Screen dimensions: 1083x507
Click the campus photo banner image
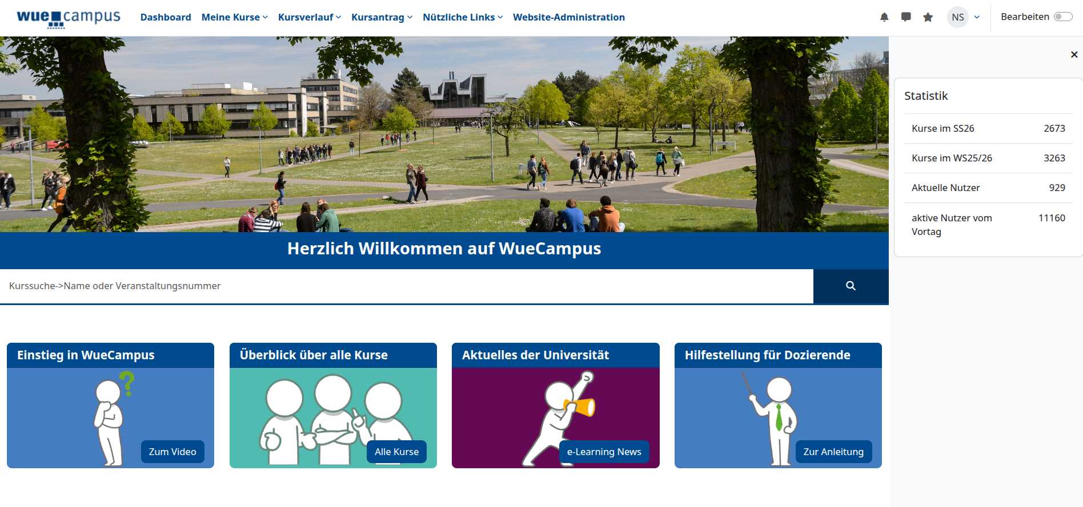(x=444, y=135)
